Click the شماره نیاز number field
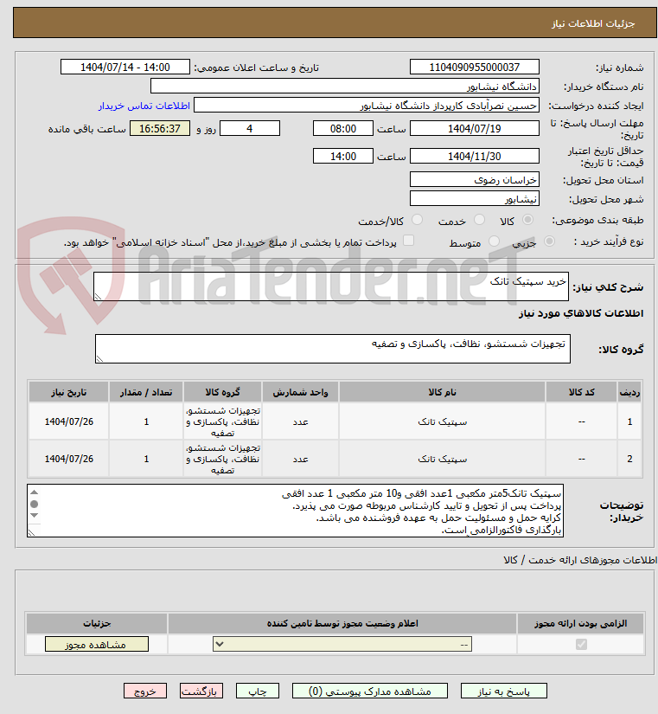Image resolution: width=658 pixels, height=714 pixels. point(474,67)
